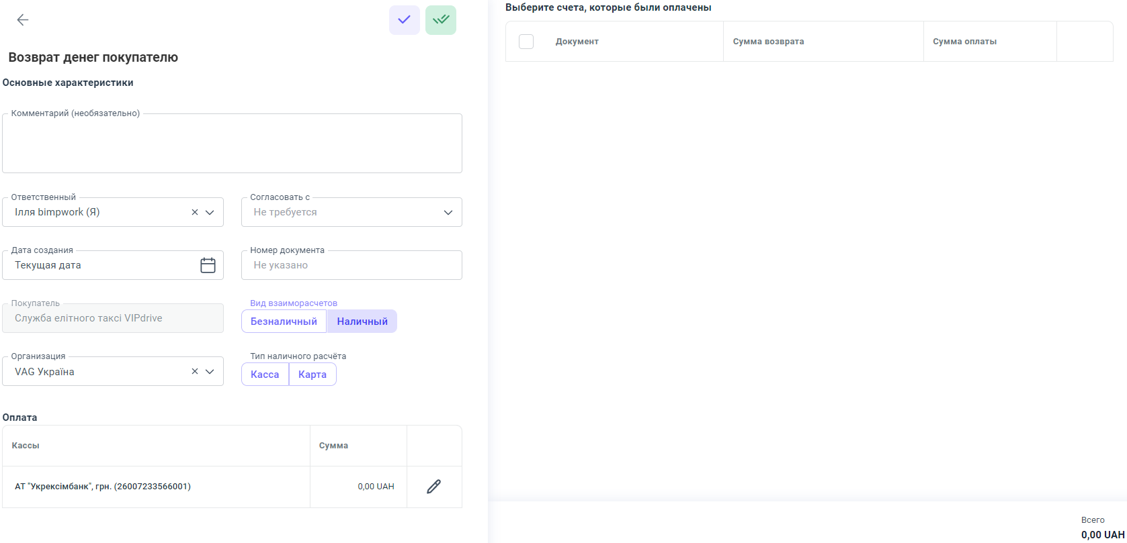The height and width of the screenshot is (543, 1127).
Task: Expand the Организация dropdown
Action: click(x=210, y=372)
